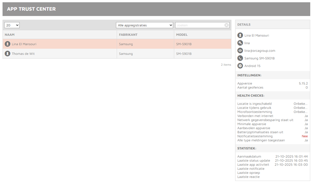
Task: Click Microfoontoestemming health check
Action: tap(273, 112)
